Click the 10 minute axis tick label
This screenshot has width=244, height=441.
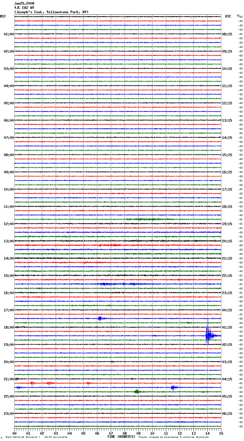[x=152, y=433]
